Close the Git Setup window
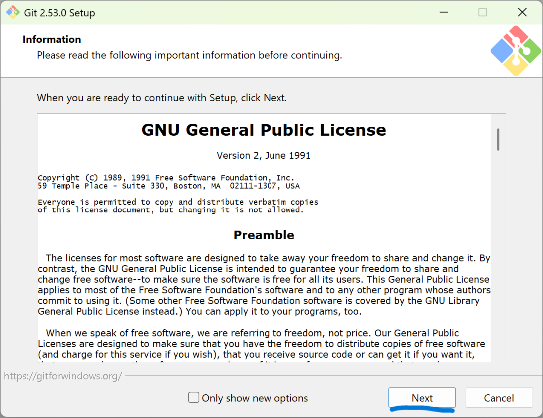543x418 pixels. click(x=522, y=13)
